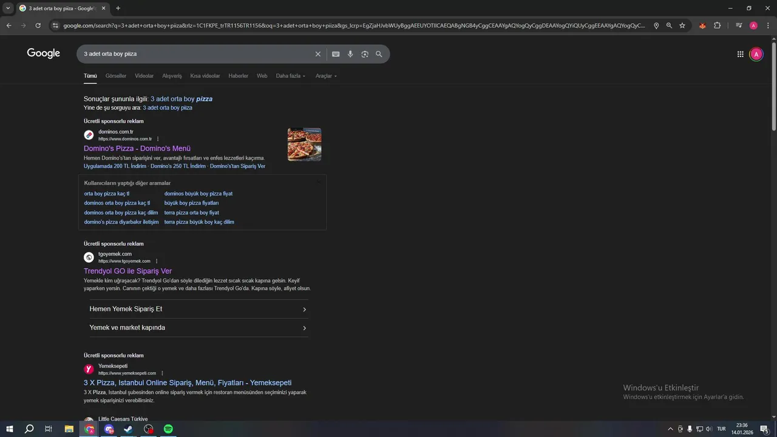Collapse the 'Kullanıcıların yaptığı diğer aramalar' box
777x437 pixels.
point(318,183)
